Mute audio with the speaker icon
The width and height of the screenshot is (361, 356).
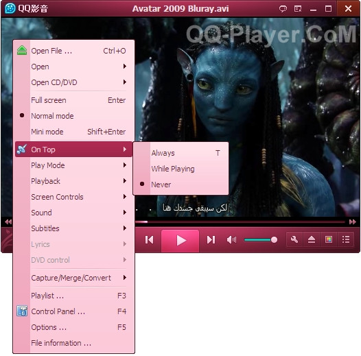(231, 240)
